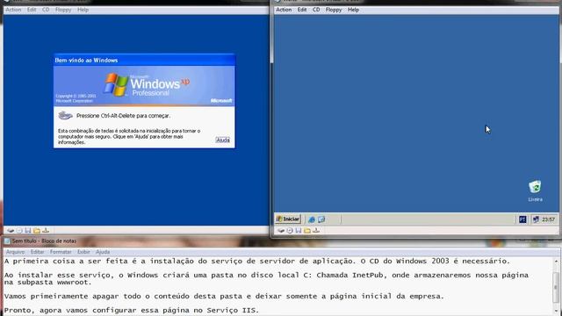This screenshot has height=316, width=562.
Task: Click the Notepad icon in title bar
Action: click(7, 241)
